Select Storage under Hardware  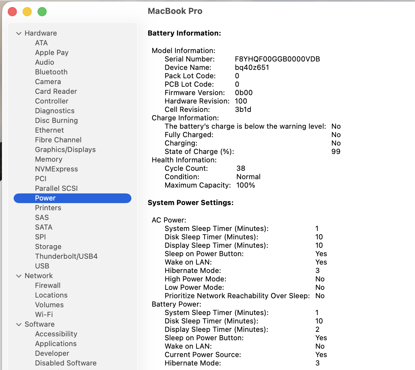click(x=48, y=247)
